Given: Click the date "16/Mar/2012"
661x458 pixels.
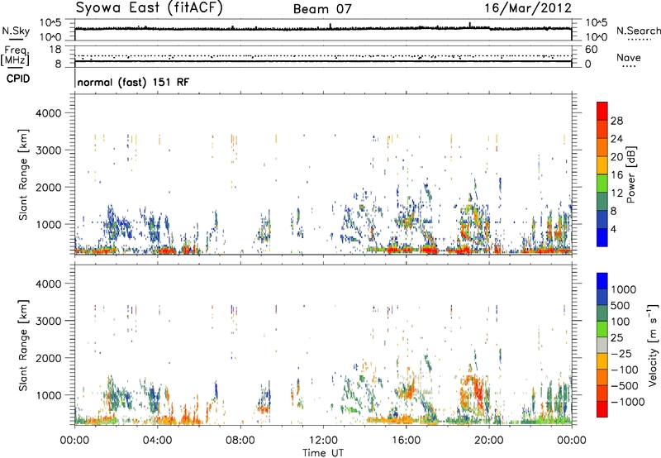Looking at the screenshot, I should (528, 8).
